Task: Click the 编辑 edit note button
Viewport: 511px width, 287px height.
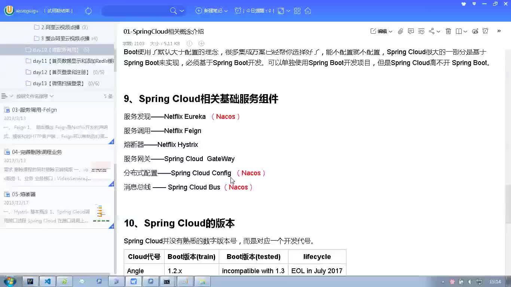Action: point(379,31)
